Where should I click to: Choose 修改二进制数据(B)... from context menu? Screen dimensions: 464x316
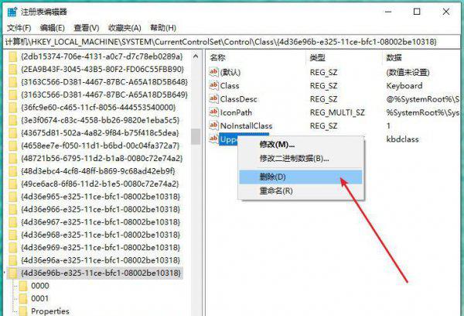[294, 159]
